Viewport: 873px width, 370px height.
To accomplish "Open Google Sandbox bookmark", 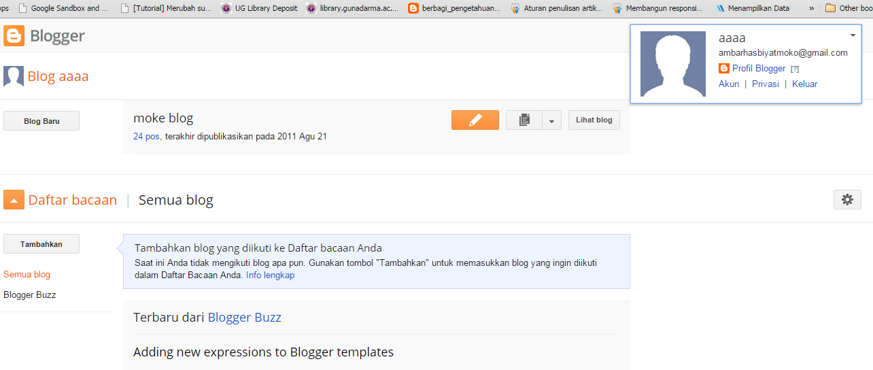I will tap(63, 8).
